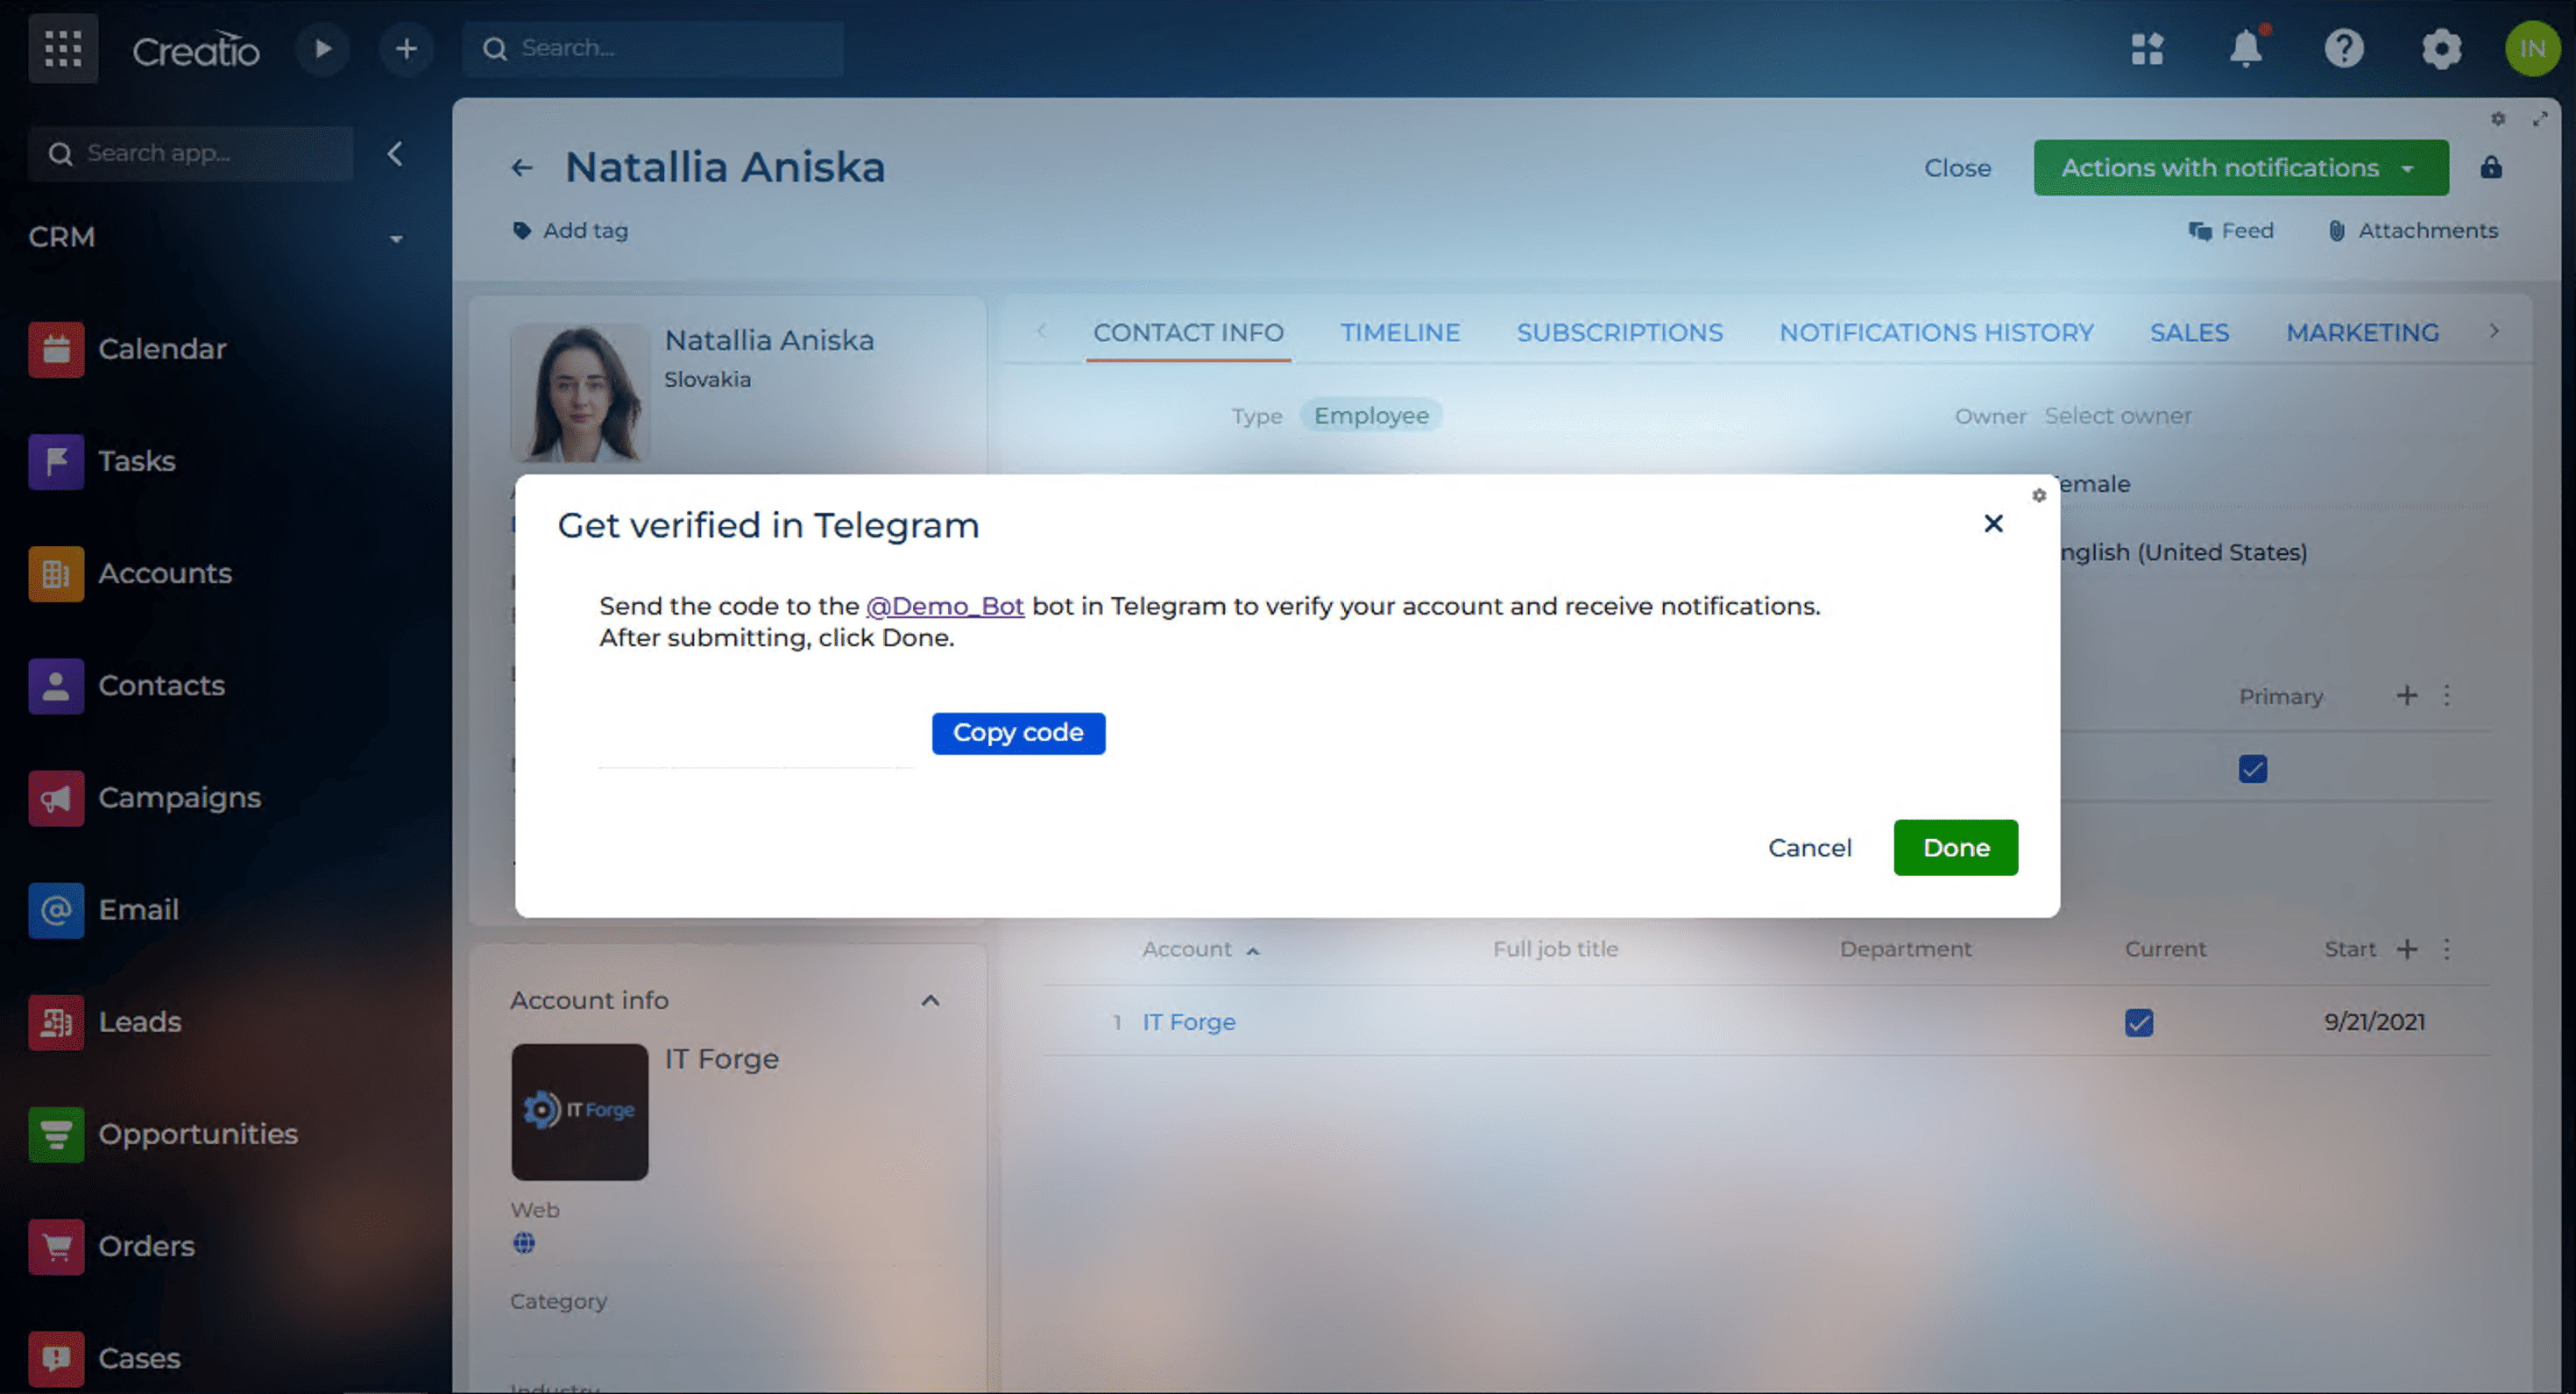
Task: Click the app launcher grid icon
Action: [63, 49]
